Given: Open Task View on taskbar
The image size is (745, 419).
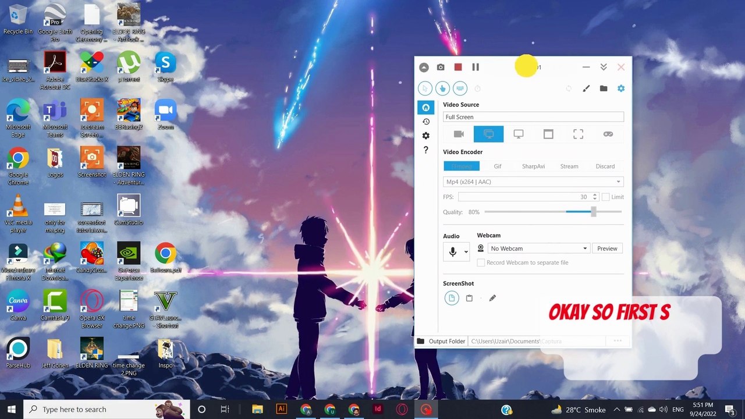Looking at the screenshot, I should (225, 410).
